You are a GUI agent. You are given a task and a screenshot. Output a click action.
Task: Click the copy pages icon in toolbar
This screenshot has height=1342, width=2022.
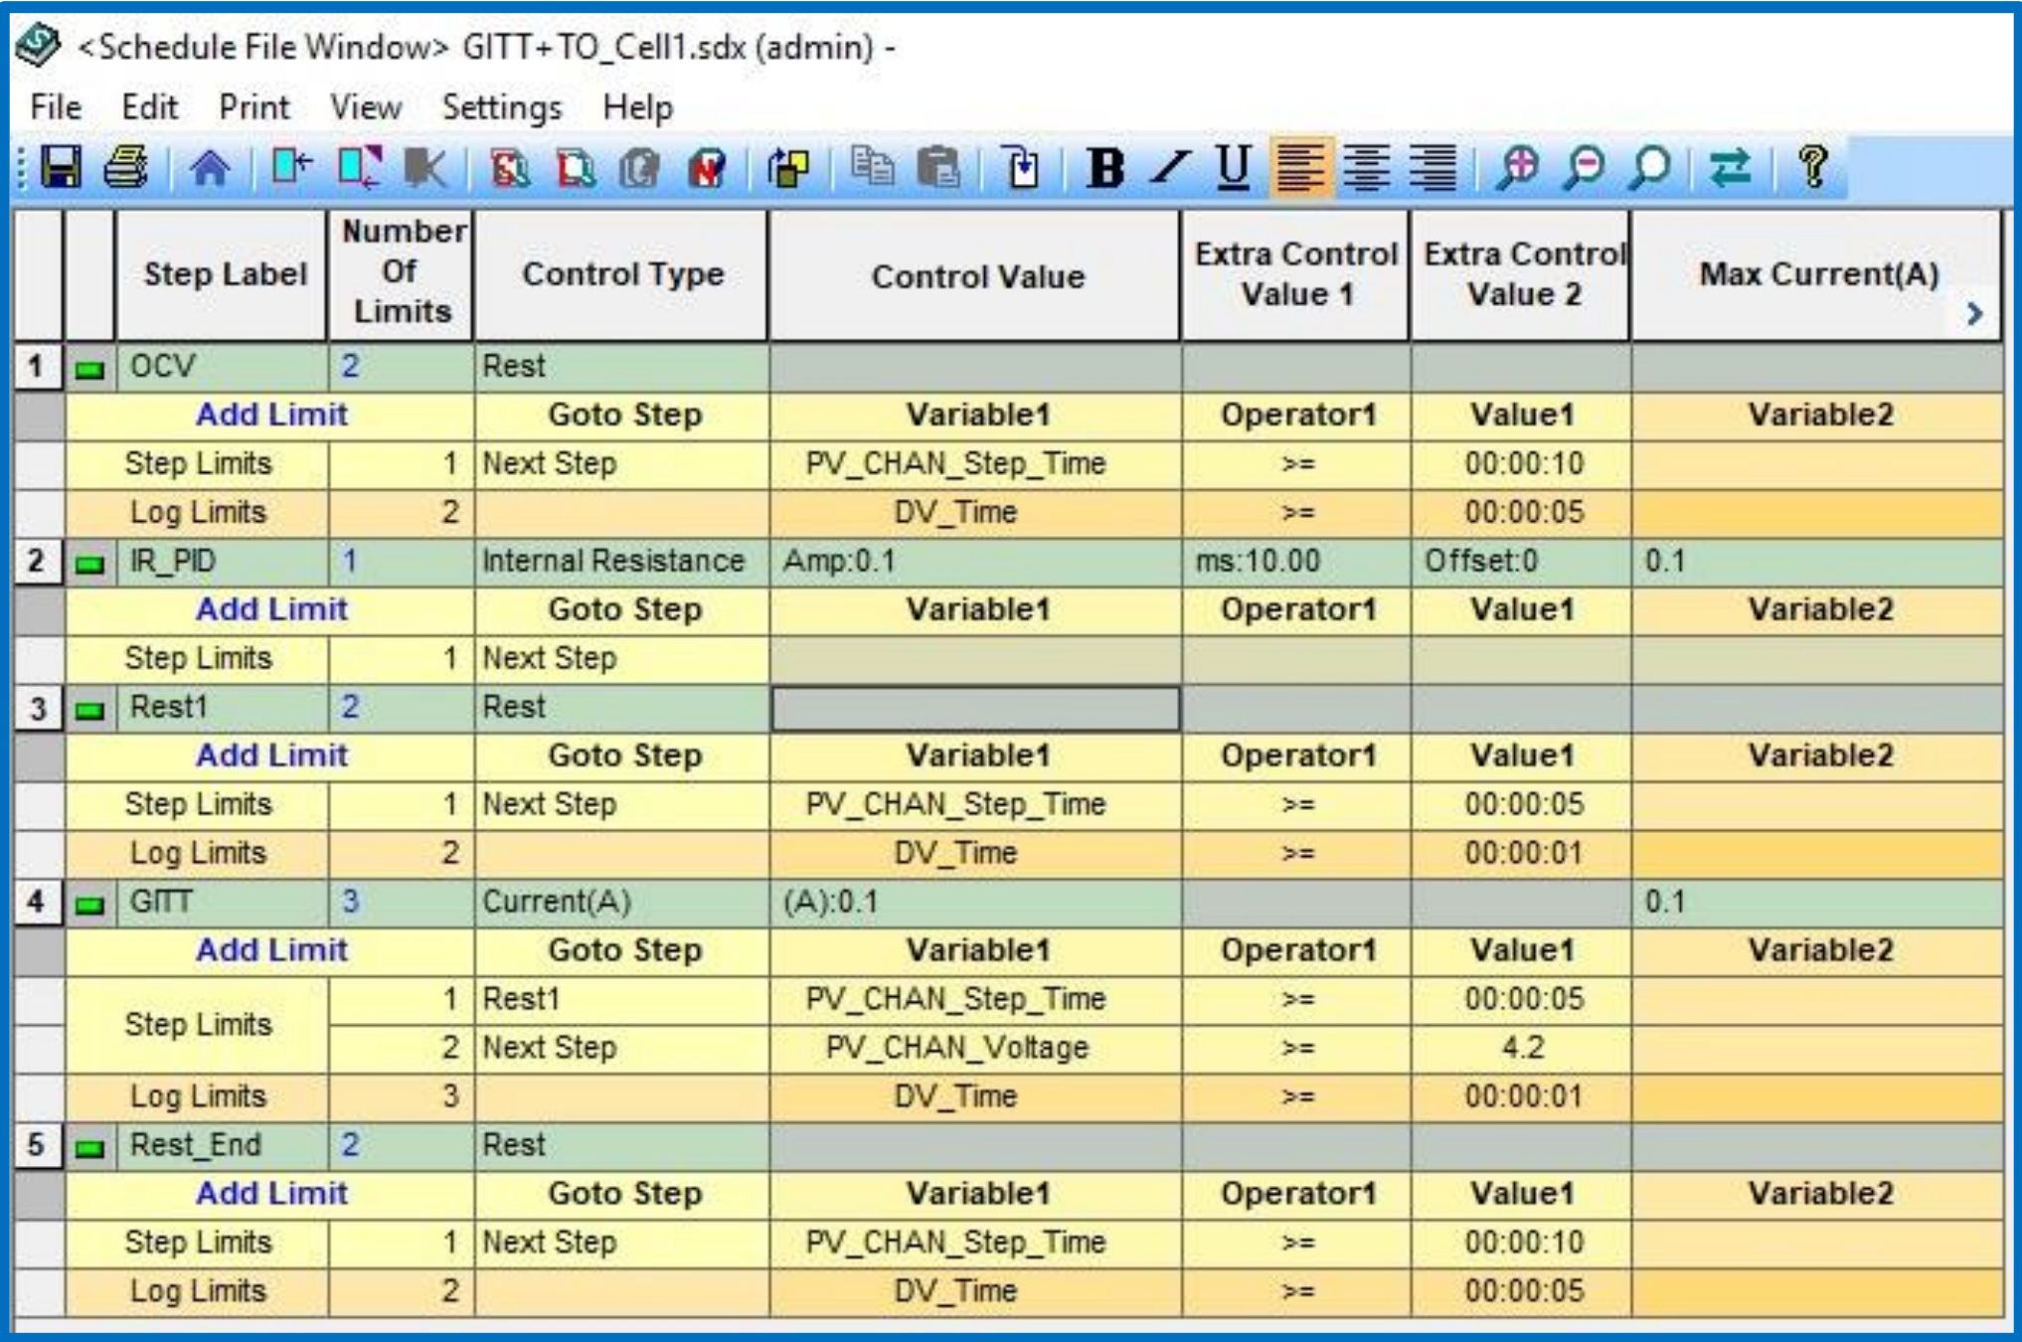873,167
